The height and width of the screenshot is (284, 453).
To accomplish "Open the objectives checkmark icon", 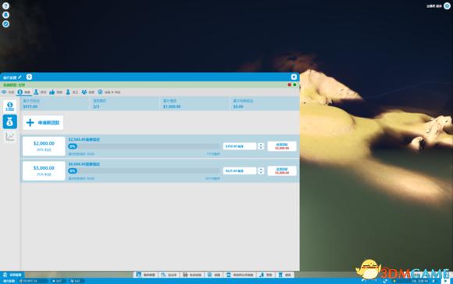I will pyautogui.click(x=5, y=23).
